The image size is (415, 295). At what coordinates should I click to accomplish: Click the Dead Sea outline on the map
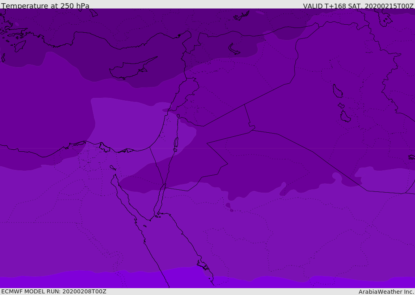[176, 143]
